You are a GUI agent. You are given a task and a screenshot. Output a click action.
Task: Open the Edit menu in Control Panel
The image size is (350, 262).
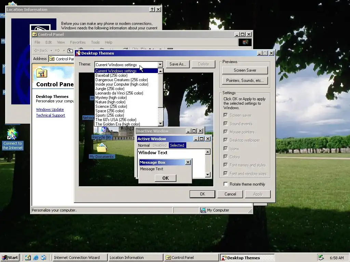(49, 42)
